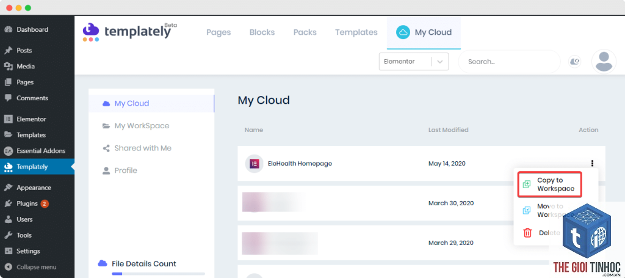Click the File Details Count label
Image resolution: width=625 pixels, height=278 pixels.
[x=144, y=263]
